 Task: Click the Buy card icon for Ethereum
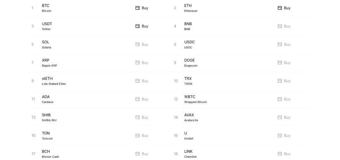[279, 8]
